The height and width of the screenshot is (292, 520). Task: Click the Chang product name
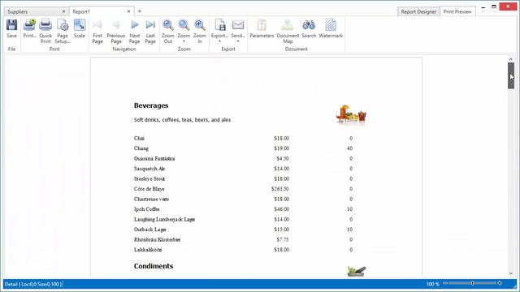click(x=141, y=148)
